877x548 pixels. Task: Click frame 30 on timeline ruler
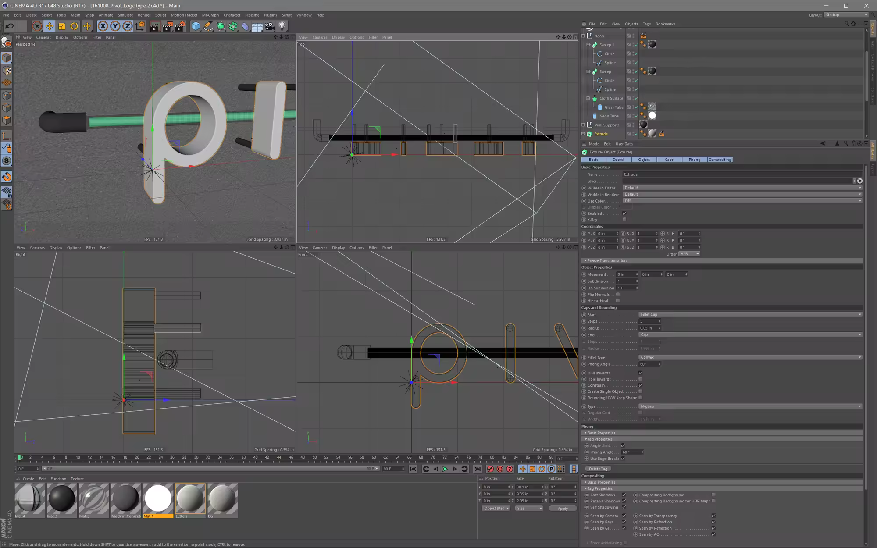[196, 458]
